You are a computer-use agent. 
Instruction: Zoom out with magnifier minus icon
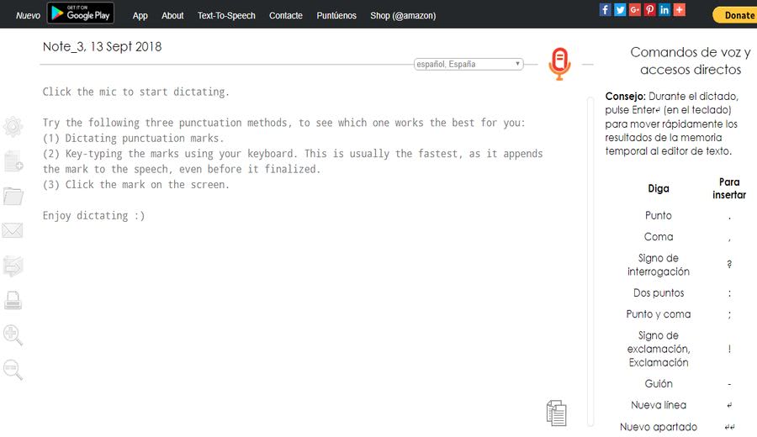click(13, 370)
